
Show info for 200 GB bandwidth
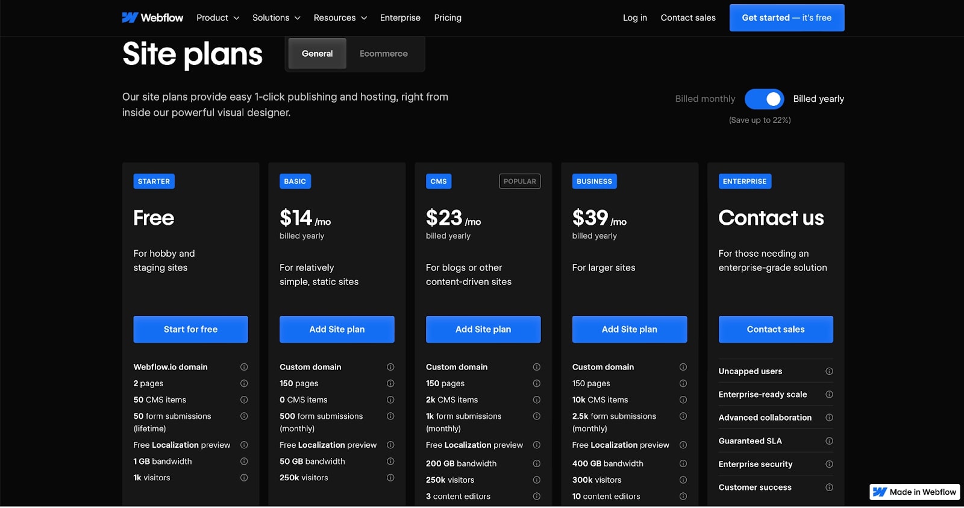click(x=537, y=463)
